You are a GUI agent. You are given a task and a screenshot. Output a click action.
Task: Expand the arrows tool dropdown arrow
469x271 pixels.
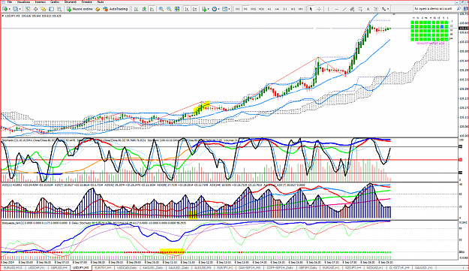(x=388, y=9)
